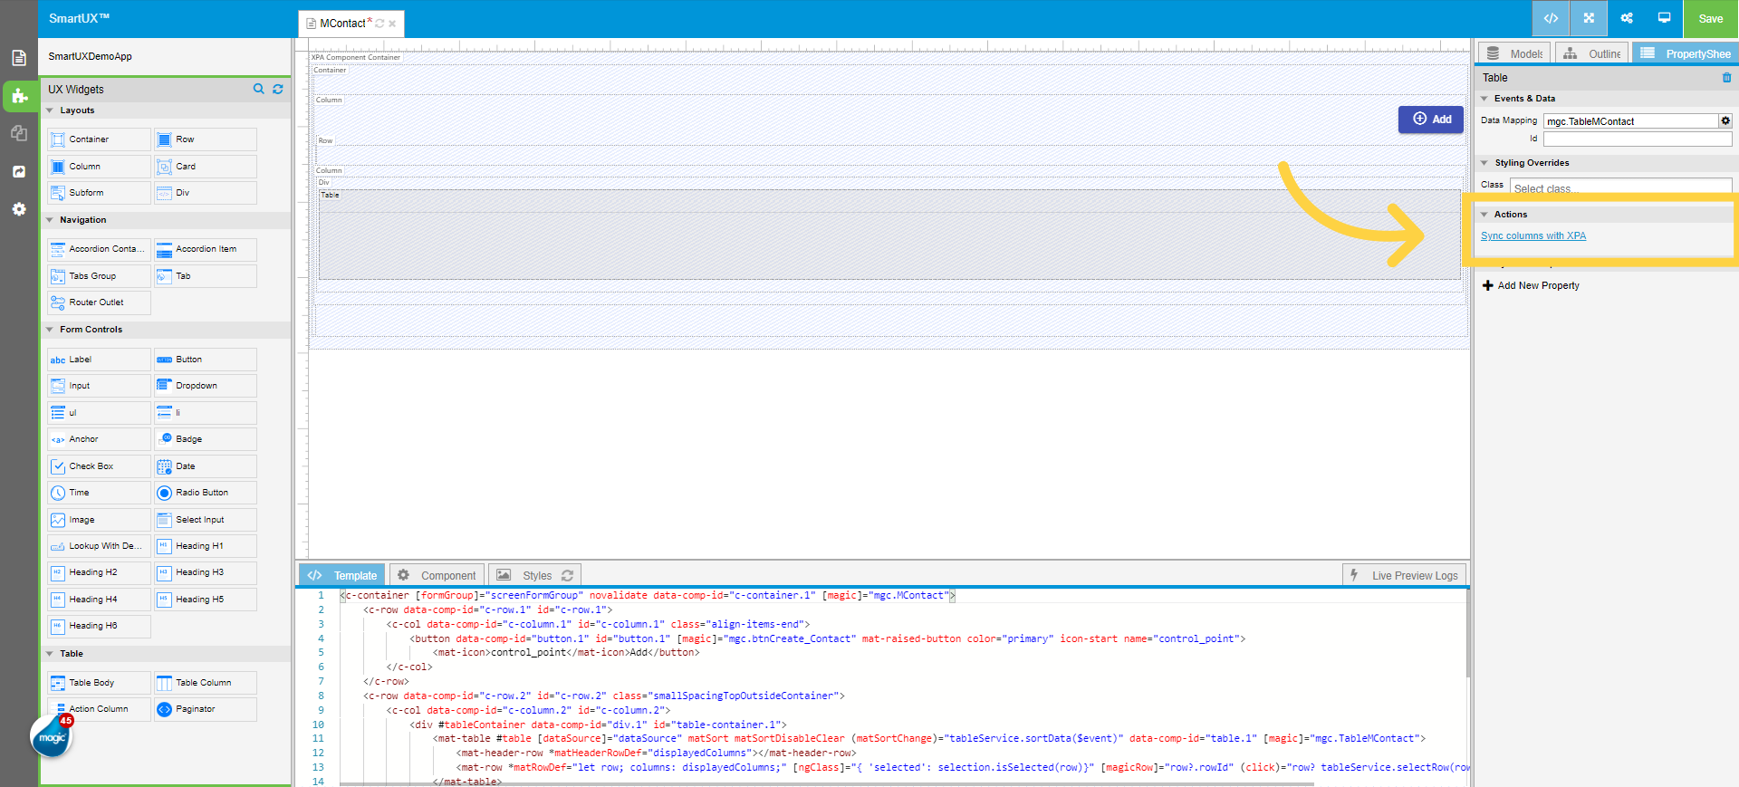The width and height of the screenshot is (1739, 787).
Task: Switch to the Models tab
Action: coord(1514,53)
